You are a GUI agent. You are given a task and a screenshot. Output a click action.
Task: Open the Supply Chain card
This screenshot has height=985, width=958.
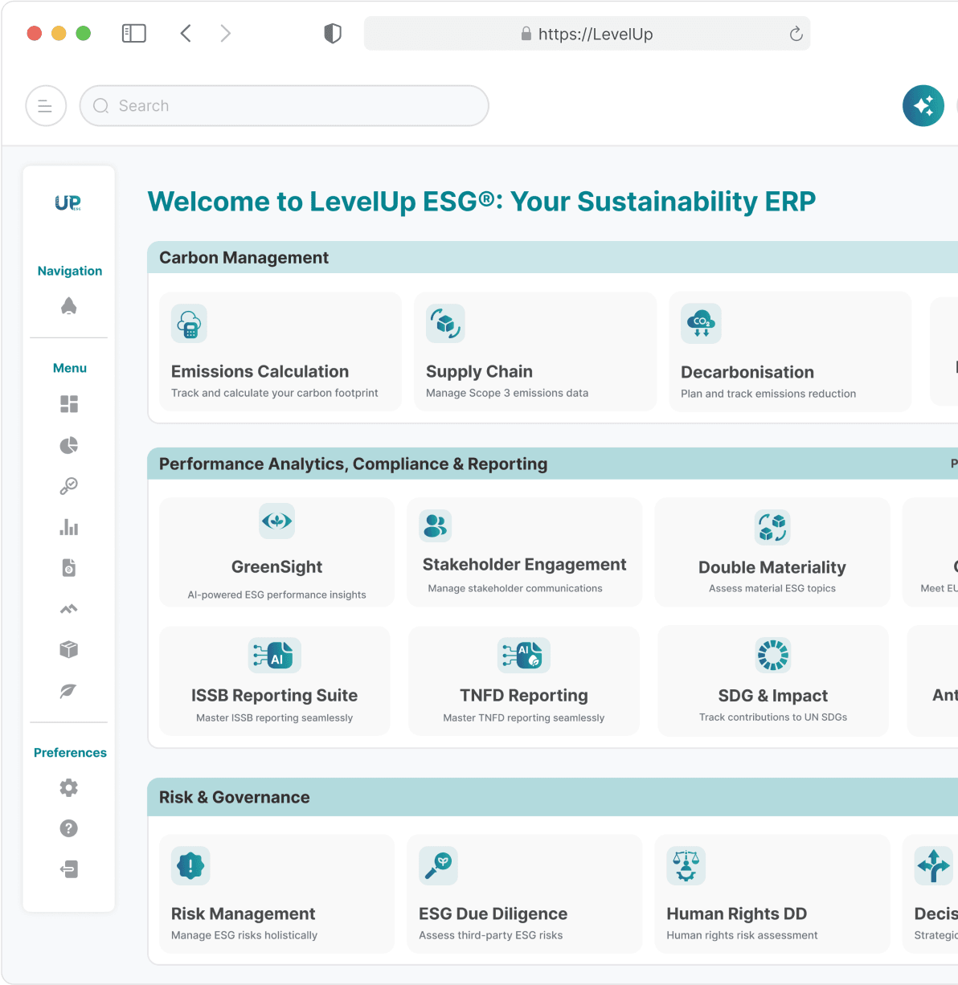[x=535, y=352]
